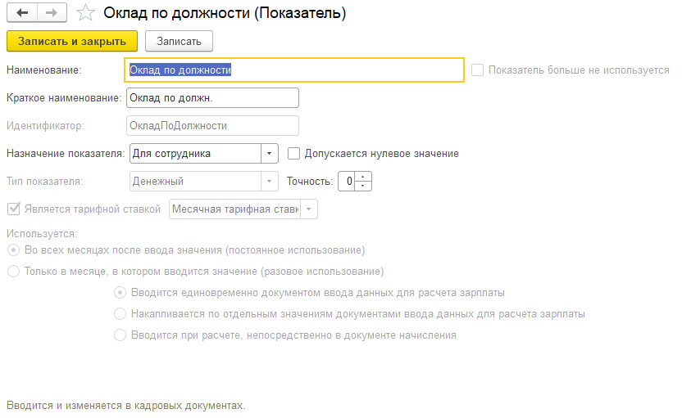Select 'Во всех месяцах после ввода значения' option
This screenshot has height=418, width=682.
click(12, 249)
